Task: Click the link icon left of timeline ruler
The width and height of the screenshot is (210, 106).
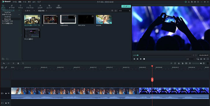Action: (x=6, y=67)
